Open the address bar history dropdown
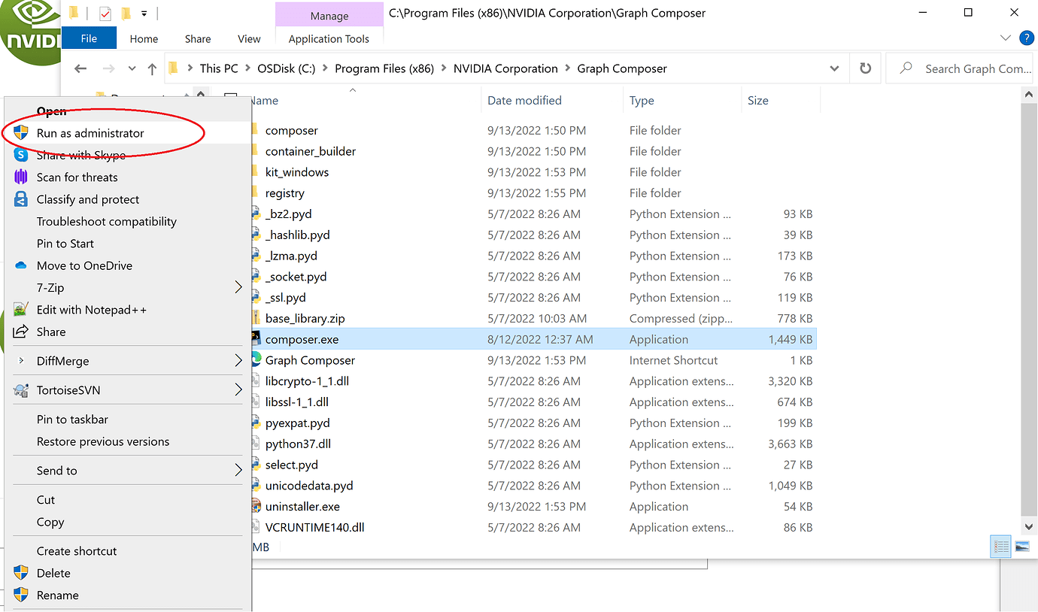The width and height of the screenshot is (1038, 612). (x=834, y=68)
